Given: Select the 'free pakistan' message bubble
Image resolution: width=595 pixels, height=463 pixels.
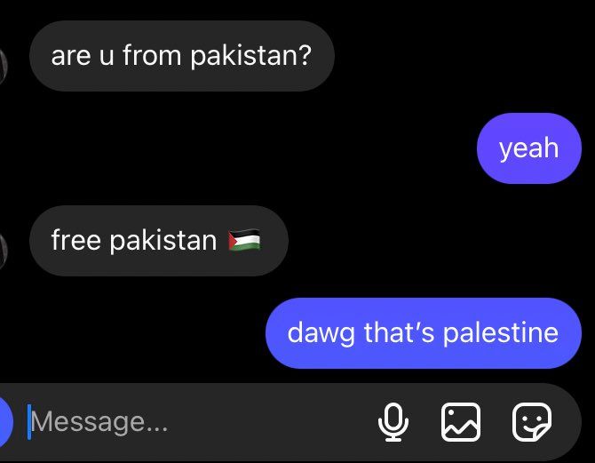Looking at the screenshot, I should (x=159, y=241).
